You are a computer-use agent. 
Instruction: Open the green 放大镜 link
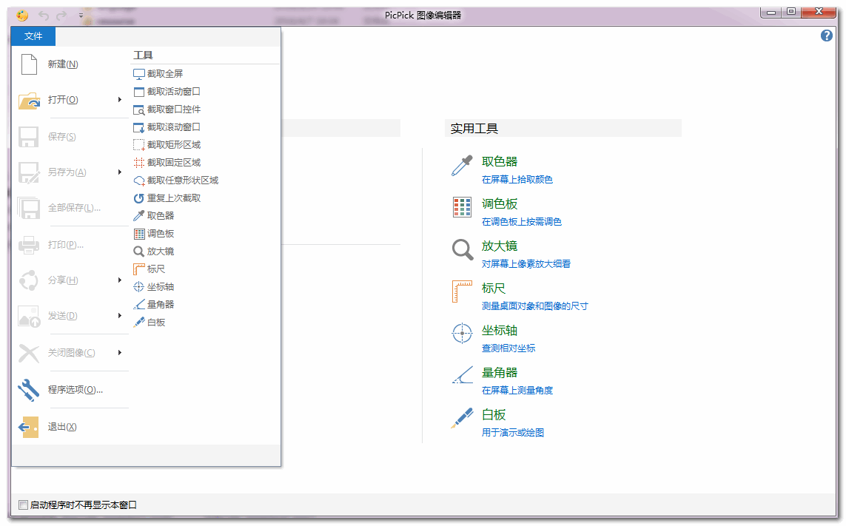coord(500,246)
